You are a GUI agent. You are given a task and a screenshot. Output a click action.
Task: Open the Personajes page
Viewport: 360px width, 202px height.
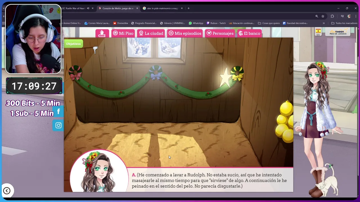(220, 33)
